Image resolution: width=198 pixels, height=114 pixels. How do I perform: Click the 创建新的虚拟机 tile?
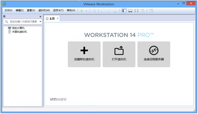pyautogui.click(x=84, y=54)
